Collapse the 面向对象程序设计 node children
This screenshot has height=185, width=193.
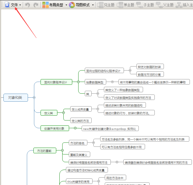[78, 82]
